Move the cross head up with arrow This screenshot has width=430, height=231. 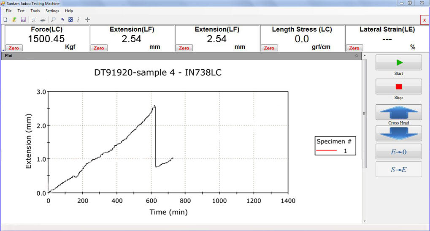(x=398, y=112)
